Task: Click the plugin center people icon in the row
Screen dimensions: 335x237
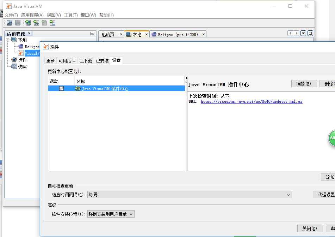Action: [78, 89]
